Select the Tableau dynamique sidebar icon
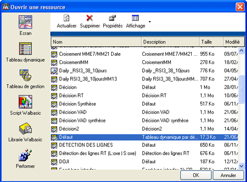 tap(25, 49)
